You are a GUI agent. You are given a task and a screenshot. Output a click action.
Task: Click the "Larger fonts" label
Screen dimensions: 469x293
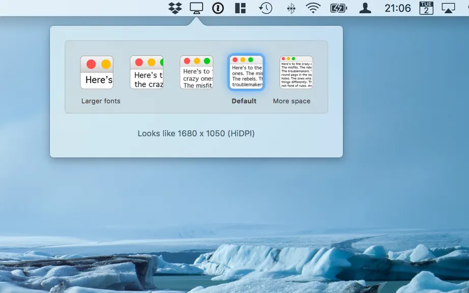coord(101,101)
